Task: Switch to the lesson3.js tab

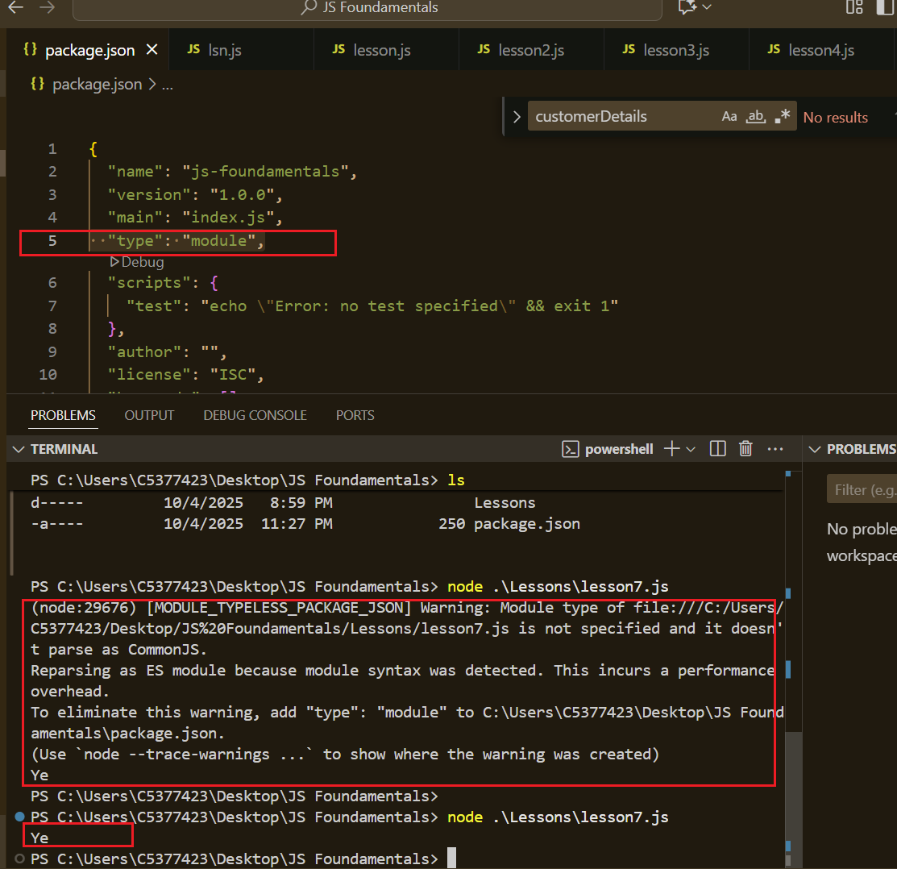Action: point(675,49)
